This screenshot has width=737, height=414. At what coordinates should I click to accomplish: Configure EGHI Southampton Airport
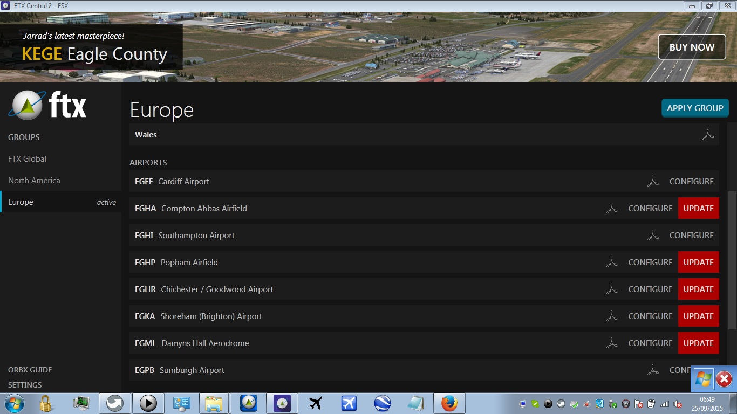click(x=691, y=236)
